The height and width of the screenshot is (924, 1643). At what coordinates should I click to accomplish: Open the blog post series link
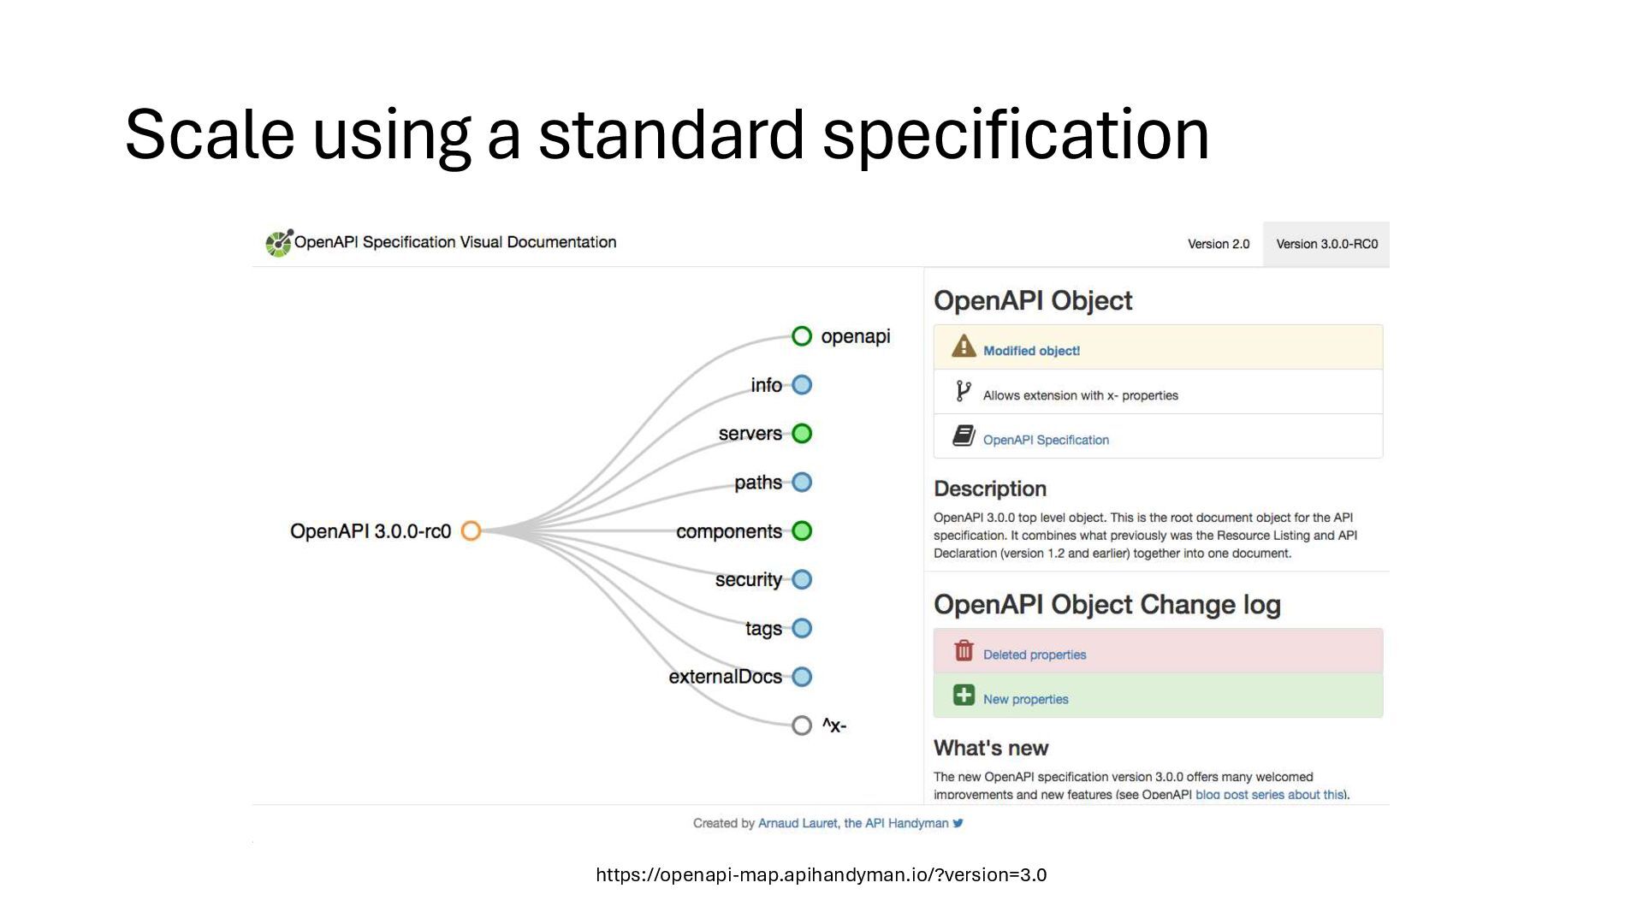click(x=1271, y=794)
